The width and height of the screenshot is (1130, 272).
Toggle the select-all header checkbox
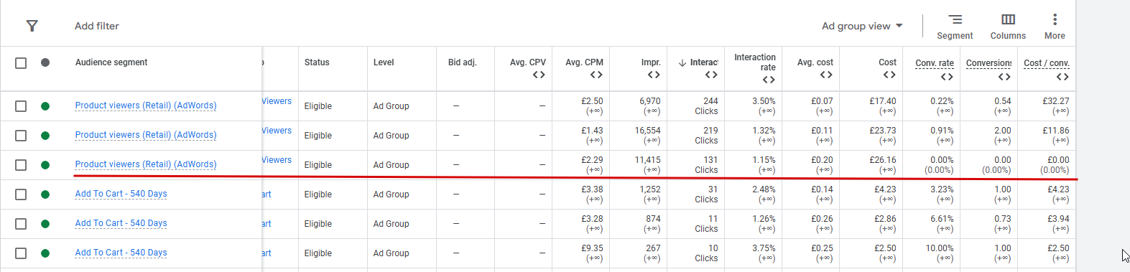click(x=21, y=63)
